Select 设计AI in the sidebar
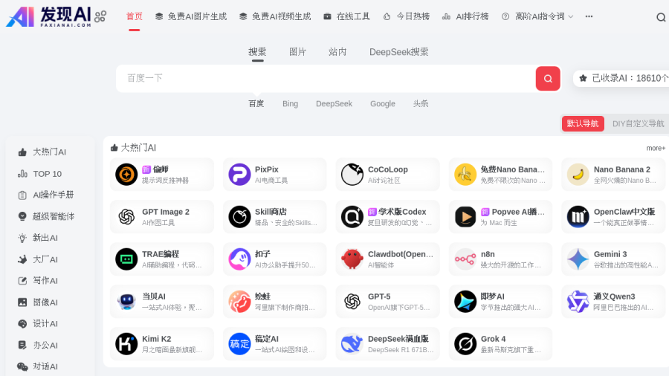The height and width of the screenshot is (376, 669). [38, 323]
